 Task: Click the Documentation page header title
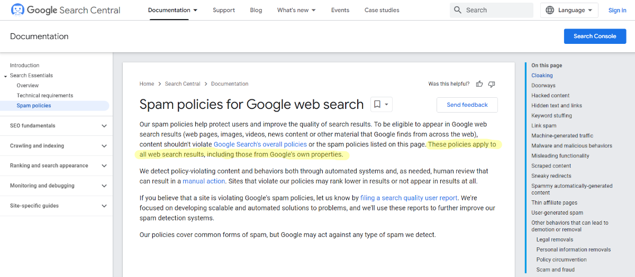[x=39, y=36]
